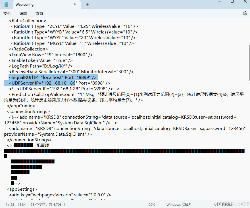Click the closing </RatioCollection> line
This screenshot has width=250, height=208.
[28, 49]
